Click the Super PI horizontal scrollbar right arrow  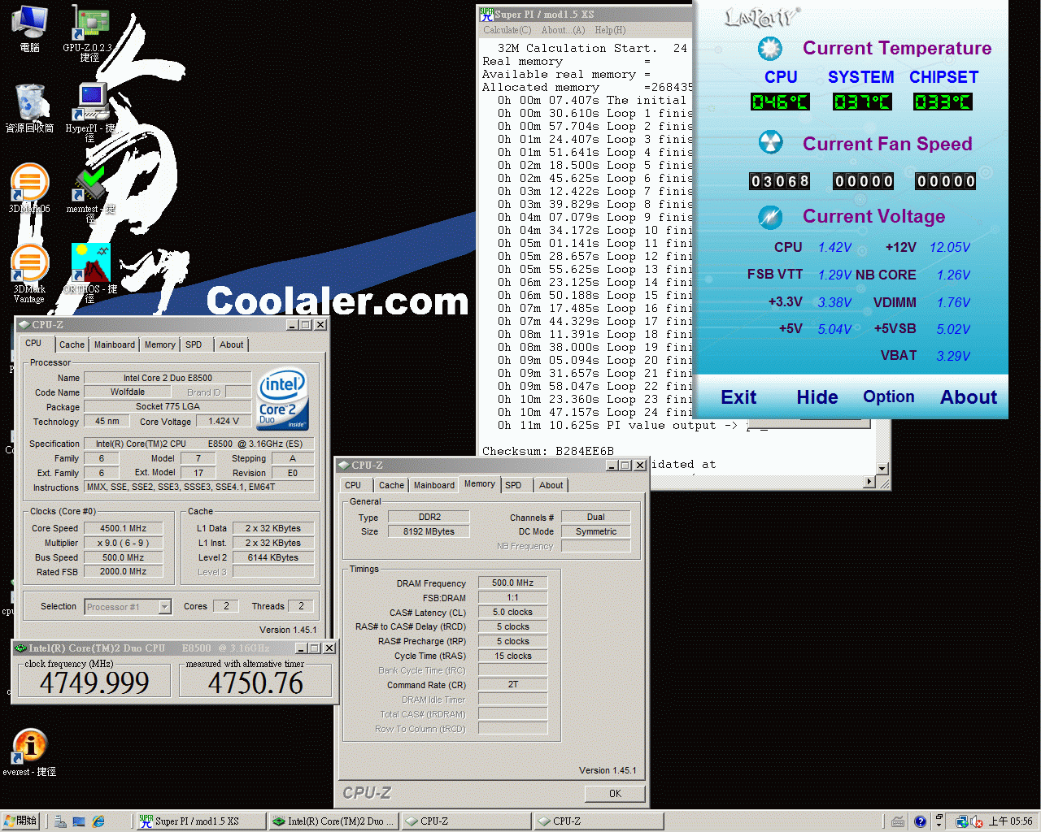[x=869, y=482]
